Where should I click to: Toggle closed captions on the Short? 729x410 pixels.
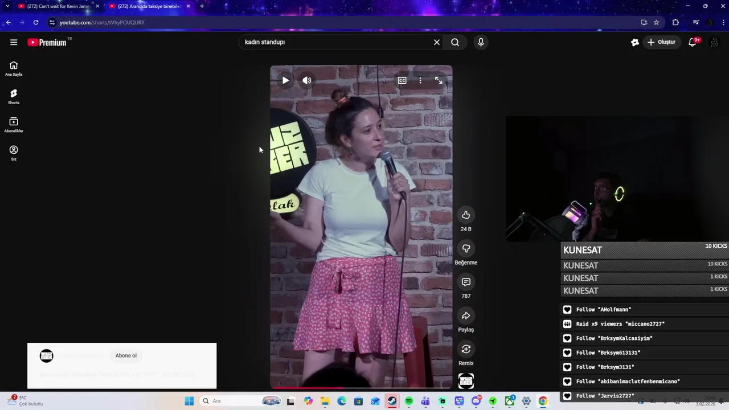pos(402,80)
